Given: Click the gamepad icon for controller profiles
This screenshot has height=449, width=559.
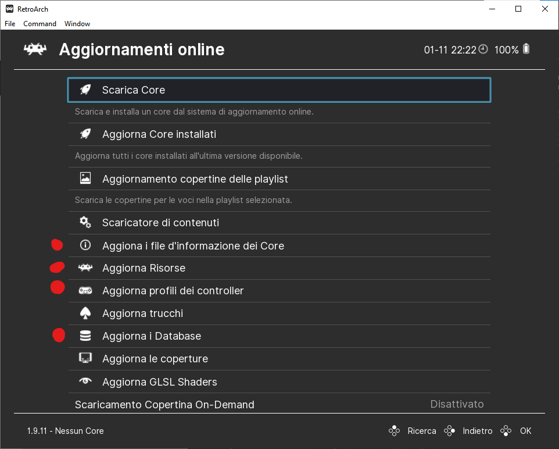Looking at the screenshot, I should click(x=85, y=291).
